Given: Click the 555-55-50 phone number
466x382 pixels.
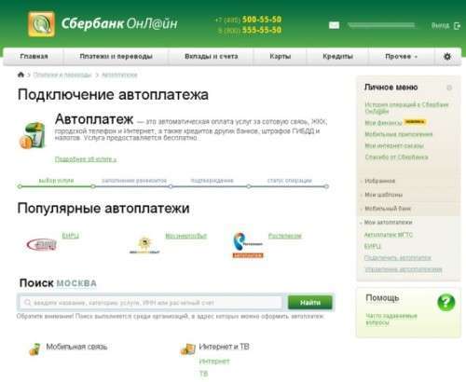Looking at the screenshot, I should coord(262,30).
